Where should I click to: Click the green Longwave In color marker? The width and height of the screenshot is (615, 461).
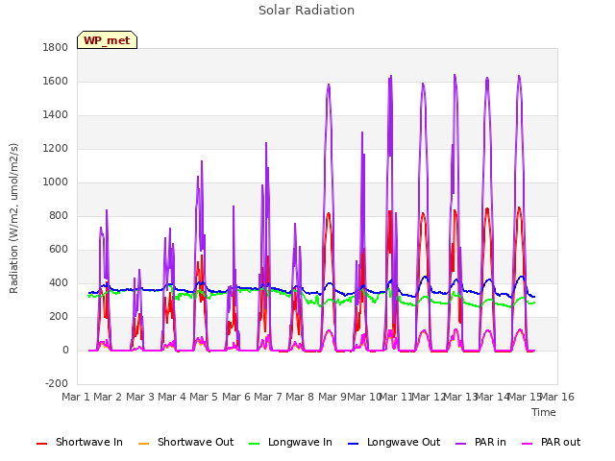pos(254,444)
